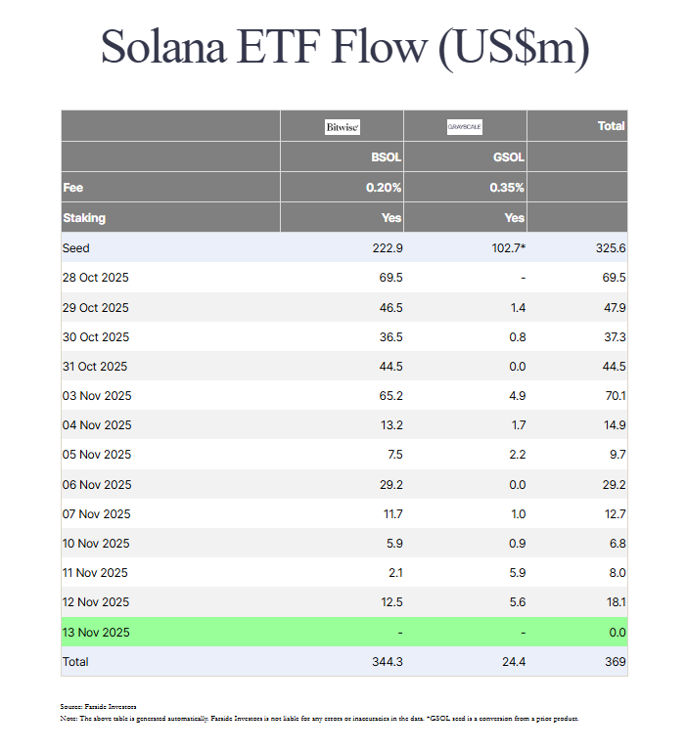The height and width of the screenshot is (749, 686).
Task: Select the highlighted 13 Nov 2025 row label
Action: tap(96, 633)
